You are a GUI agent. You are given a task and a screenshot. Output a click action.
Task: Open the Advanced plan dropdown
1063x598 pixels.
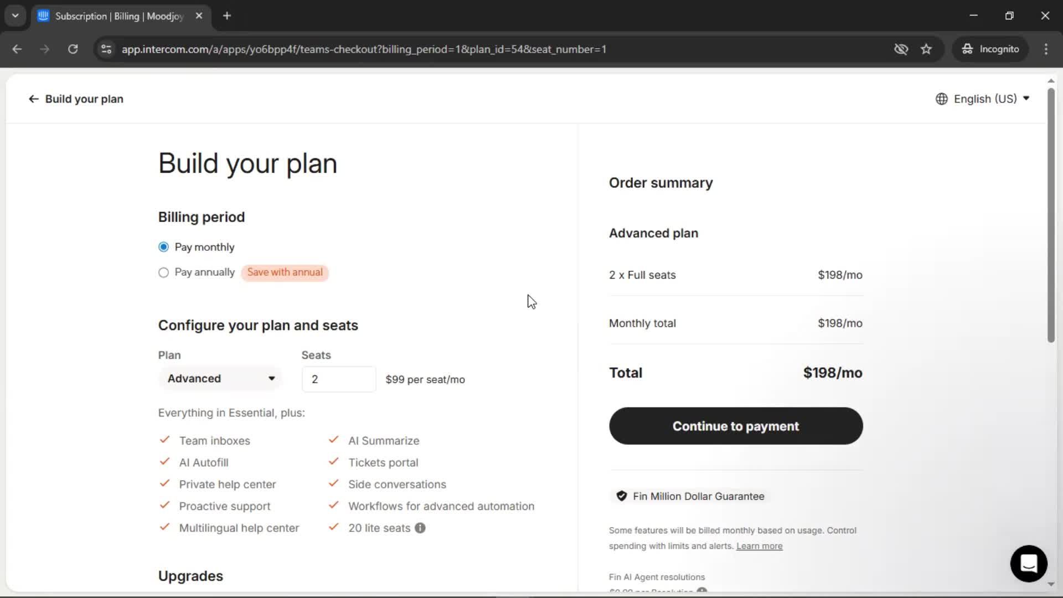220,379
